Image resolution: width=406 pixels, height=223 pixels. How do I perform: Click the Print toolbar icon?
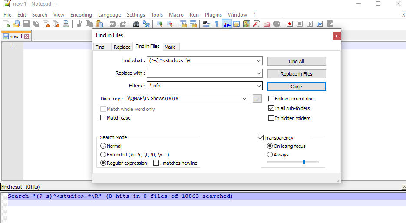(x=66, y=24)
